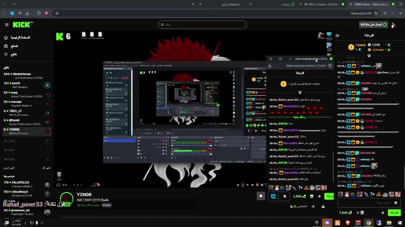Focus the send message field in main chat
405x227 pixels.
(368, 203)
